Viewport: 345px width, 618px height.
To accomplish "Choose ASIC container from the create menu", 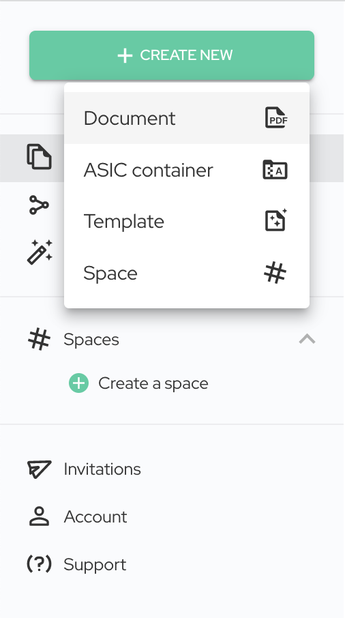I will [x=187, y=170].
